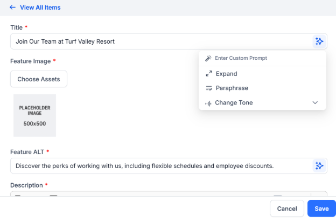This screenshot has height=223, width=336.
Task: Expand the Change Tone chevron arrow
Action: (x=315, y=103)
